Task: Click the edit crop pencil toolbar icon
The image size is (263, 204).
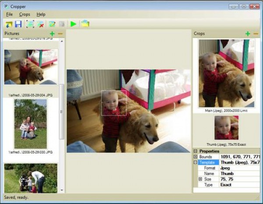Action: pyautogui.click(x=53, y=24)
